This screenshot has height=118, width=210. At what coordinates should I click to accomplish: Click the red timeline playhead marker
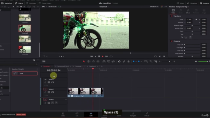coord(93,69)
